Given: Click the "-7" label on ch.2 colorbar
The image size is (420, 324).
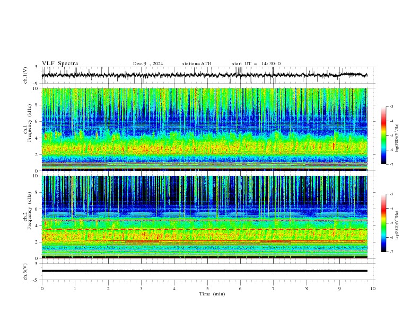Looking at the screenshot, I should [x=391, y=251].
